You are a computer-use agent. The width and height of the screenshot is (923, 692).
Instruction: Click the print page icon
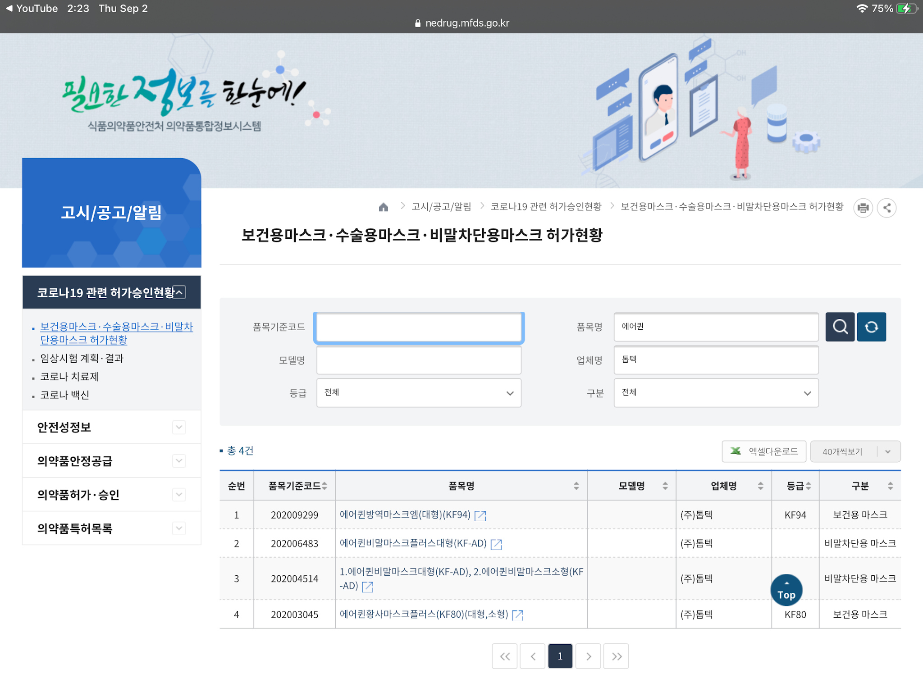[x=863, y=208]
